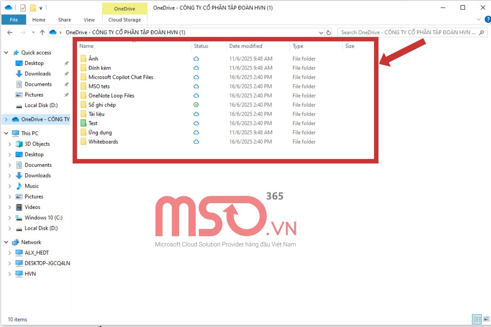This screenshot has height=327, width=491.
Task: Open Desktop under Quick access
Action: point(34,63)
